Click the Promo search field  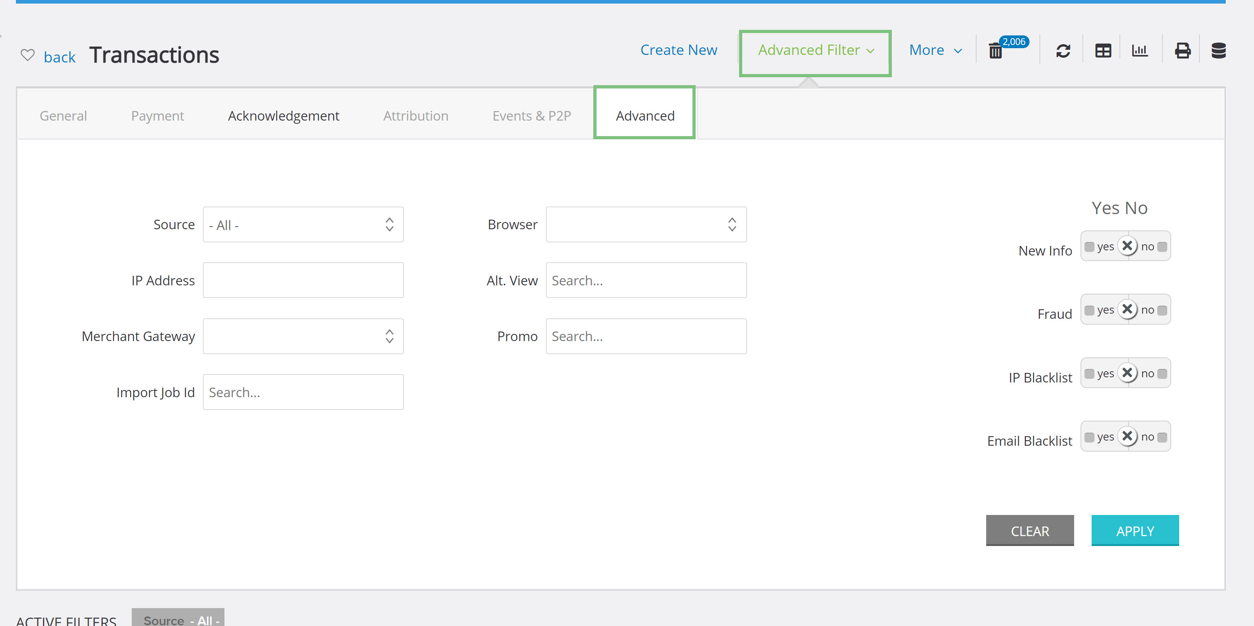coord(646,336)
